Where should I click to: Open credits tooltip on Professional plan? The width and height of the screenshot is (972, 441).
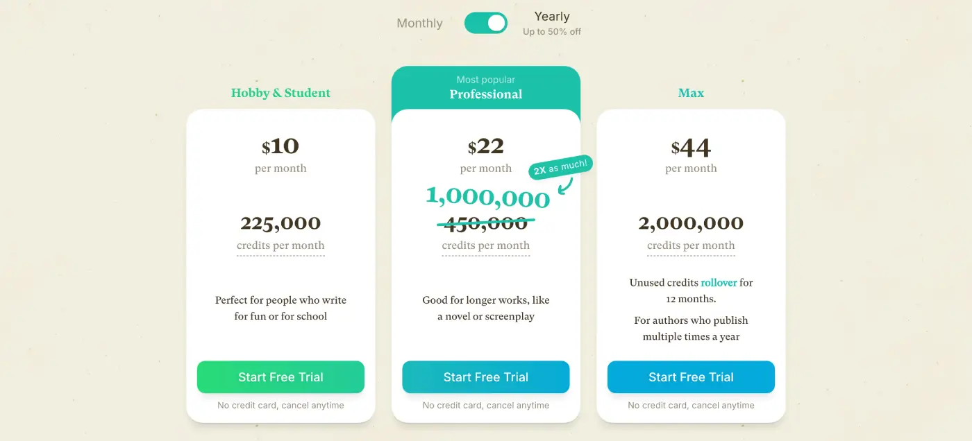[485, 245]
